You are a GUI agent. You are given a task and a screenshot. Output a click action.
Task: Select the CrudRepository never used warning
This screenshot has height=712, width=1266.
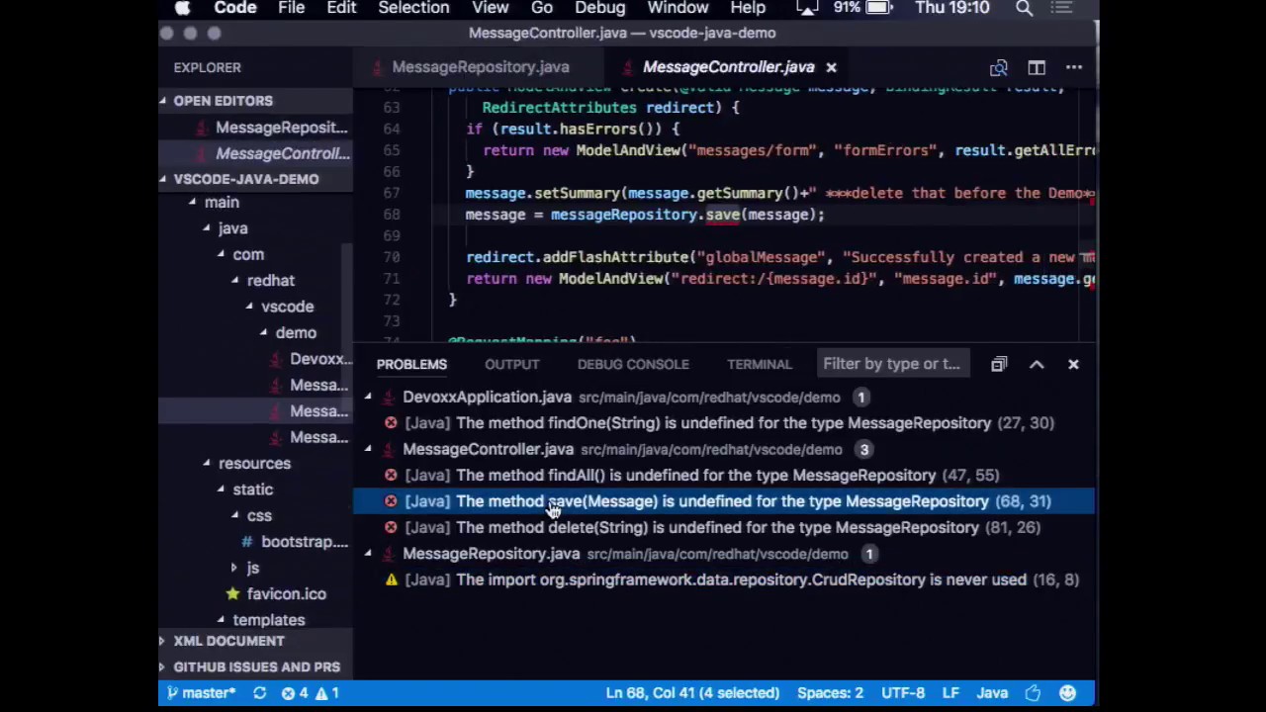[724, 580]
